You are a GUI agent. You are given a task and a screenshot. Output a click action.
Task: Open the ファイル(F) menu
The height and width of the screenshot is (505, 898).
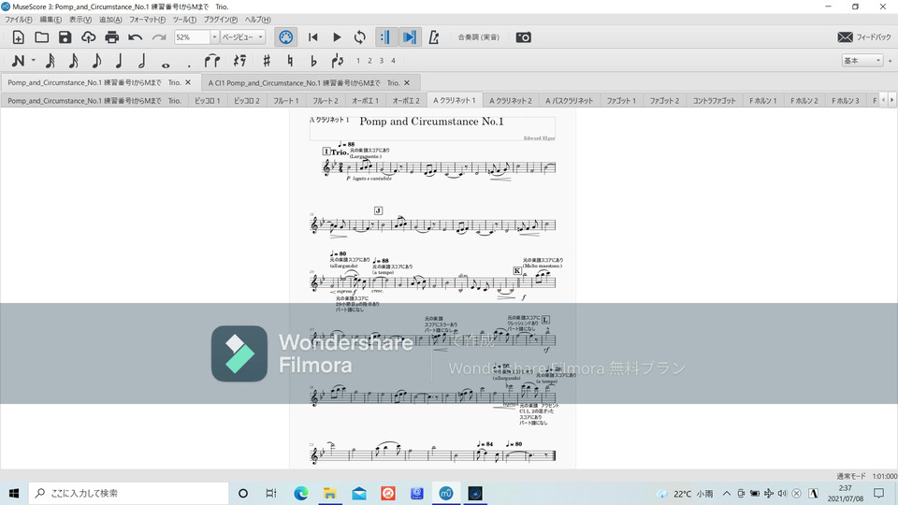[19, 20]
